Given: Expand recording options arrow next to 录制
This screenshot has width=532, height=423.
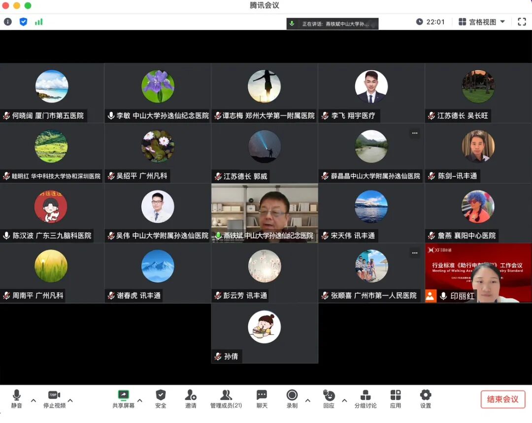Looking at the screenshot, I should pos(308,401).
